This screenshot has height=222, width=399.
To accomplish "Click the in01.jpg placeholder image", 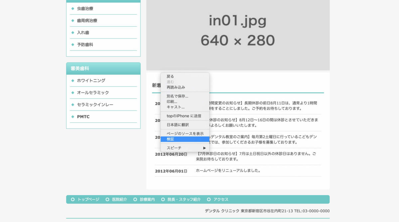I will tap(238, 33).
